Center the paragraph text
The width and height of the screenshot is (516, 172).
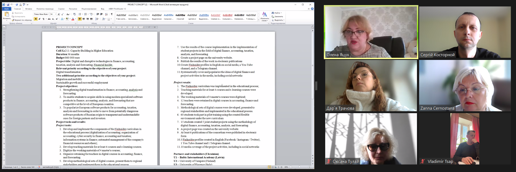coord(84,19)
